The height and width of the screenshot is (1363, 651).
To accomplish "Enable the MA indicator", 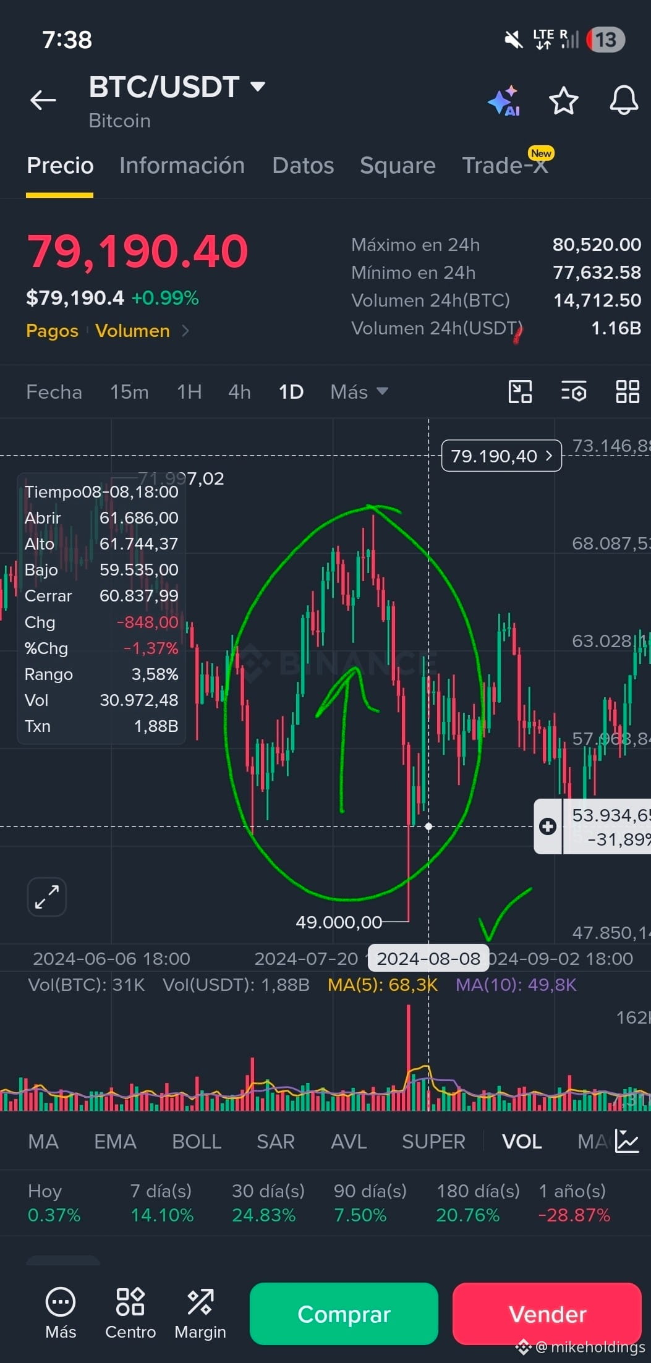I will point(43,1142).
